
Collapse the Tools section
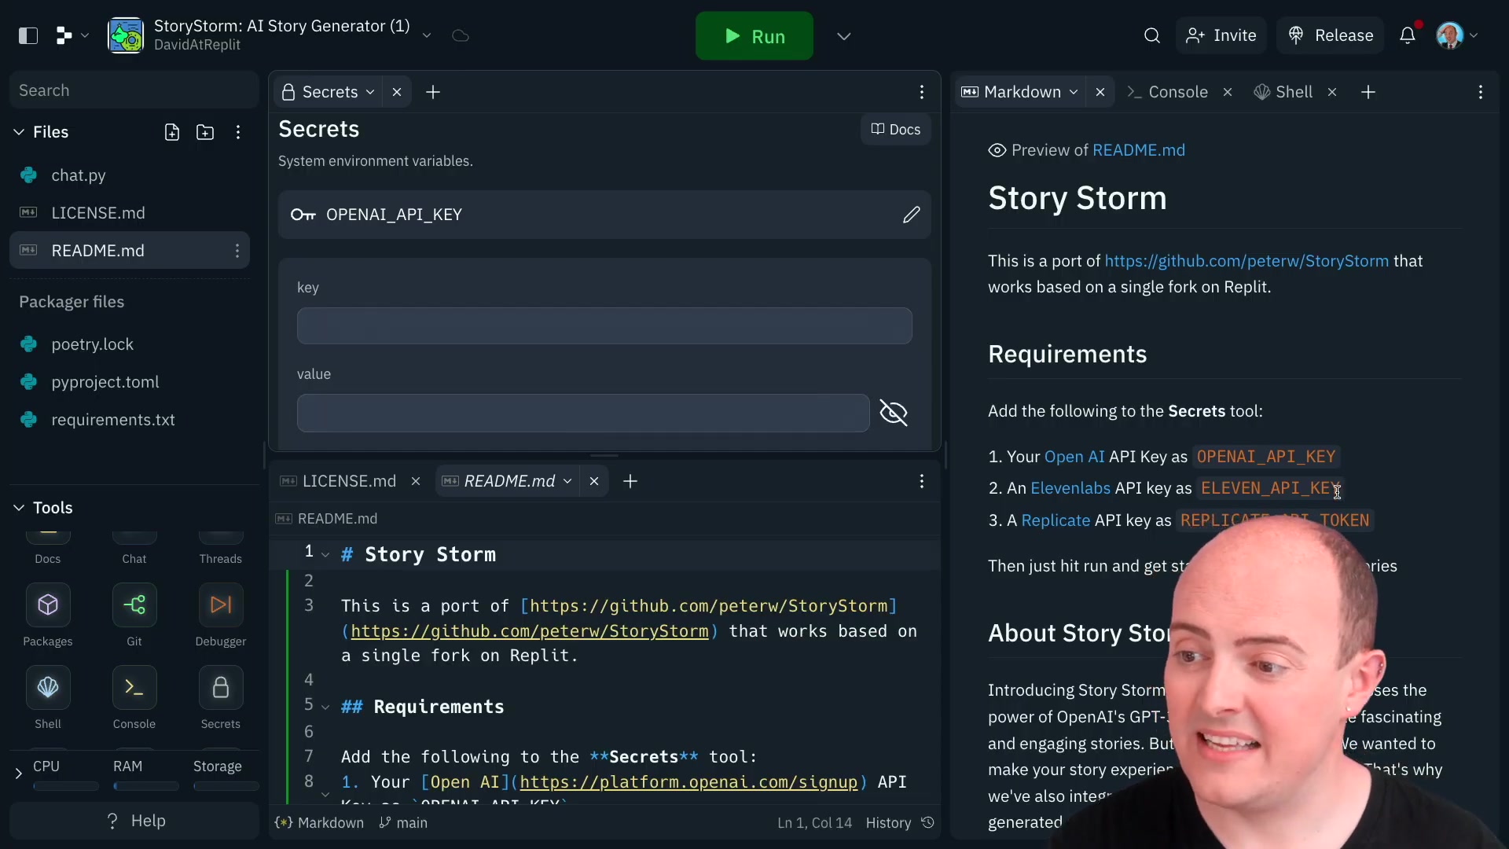point(19,508)
